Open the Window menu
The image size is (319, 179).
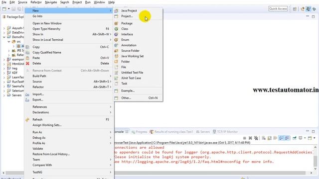click(99, 2)
